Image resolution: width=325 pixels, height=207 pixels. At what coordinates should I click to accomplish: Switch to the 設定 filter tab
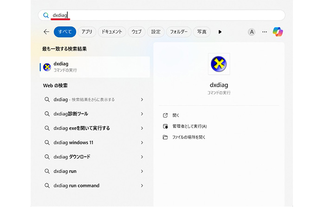pos(156,32)
